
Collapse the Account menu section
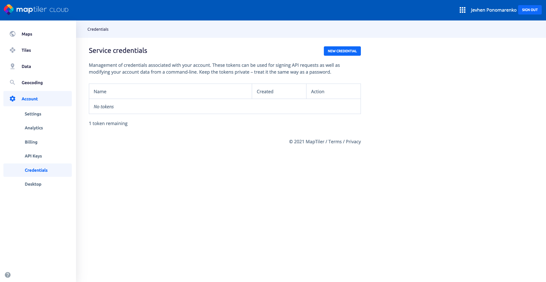30,99
